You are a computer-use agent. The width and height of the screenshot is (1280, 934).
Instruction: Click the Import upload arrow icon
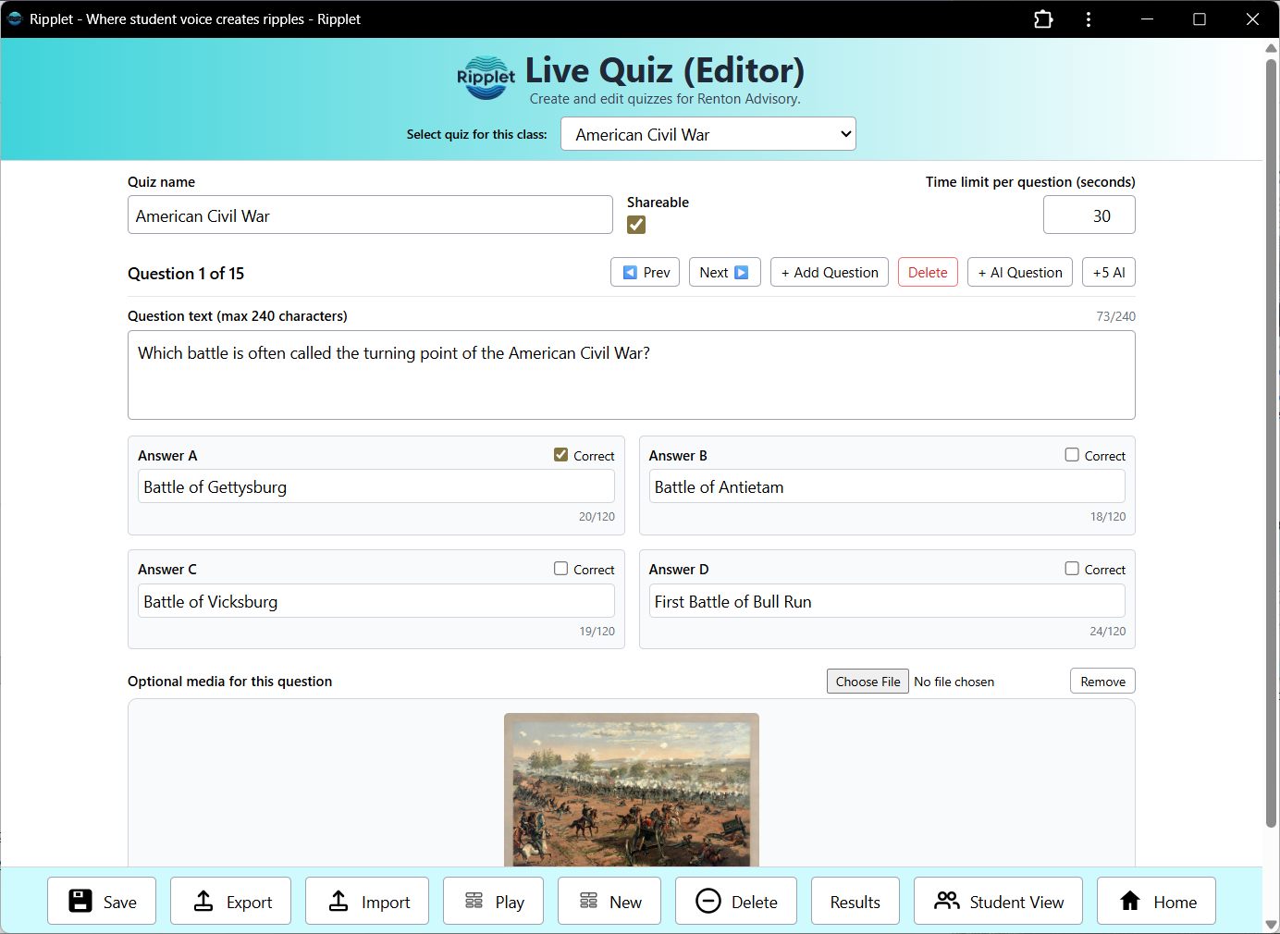coord(338,901)
